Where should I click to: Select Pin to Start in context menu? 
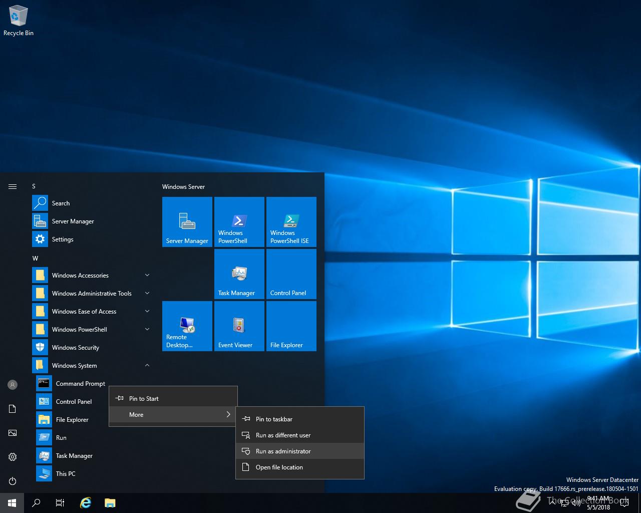click(173, 398)
